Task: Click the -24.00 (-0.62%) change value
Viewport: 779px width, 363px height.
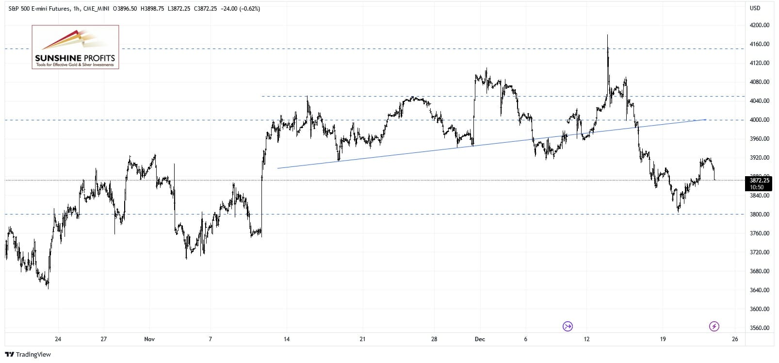Action: [240, 9]
